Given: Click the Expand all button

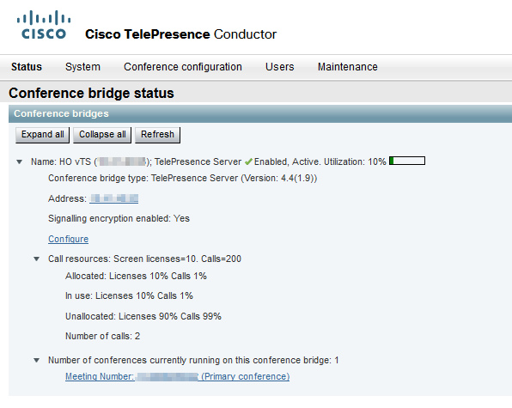Looking at the screenshot, I should coord(42,135).
